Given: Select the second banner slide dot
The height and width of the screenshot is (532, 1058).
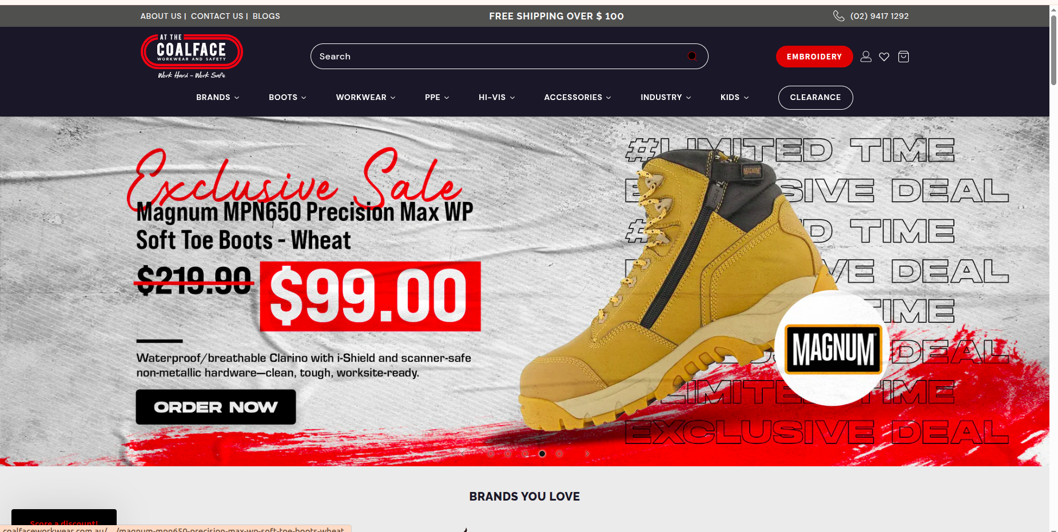Looking at the screenshot, I should 508,454.
